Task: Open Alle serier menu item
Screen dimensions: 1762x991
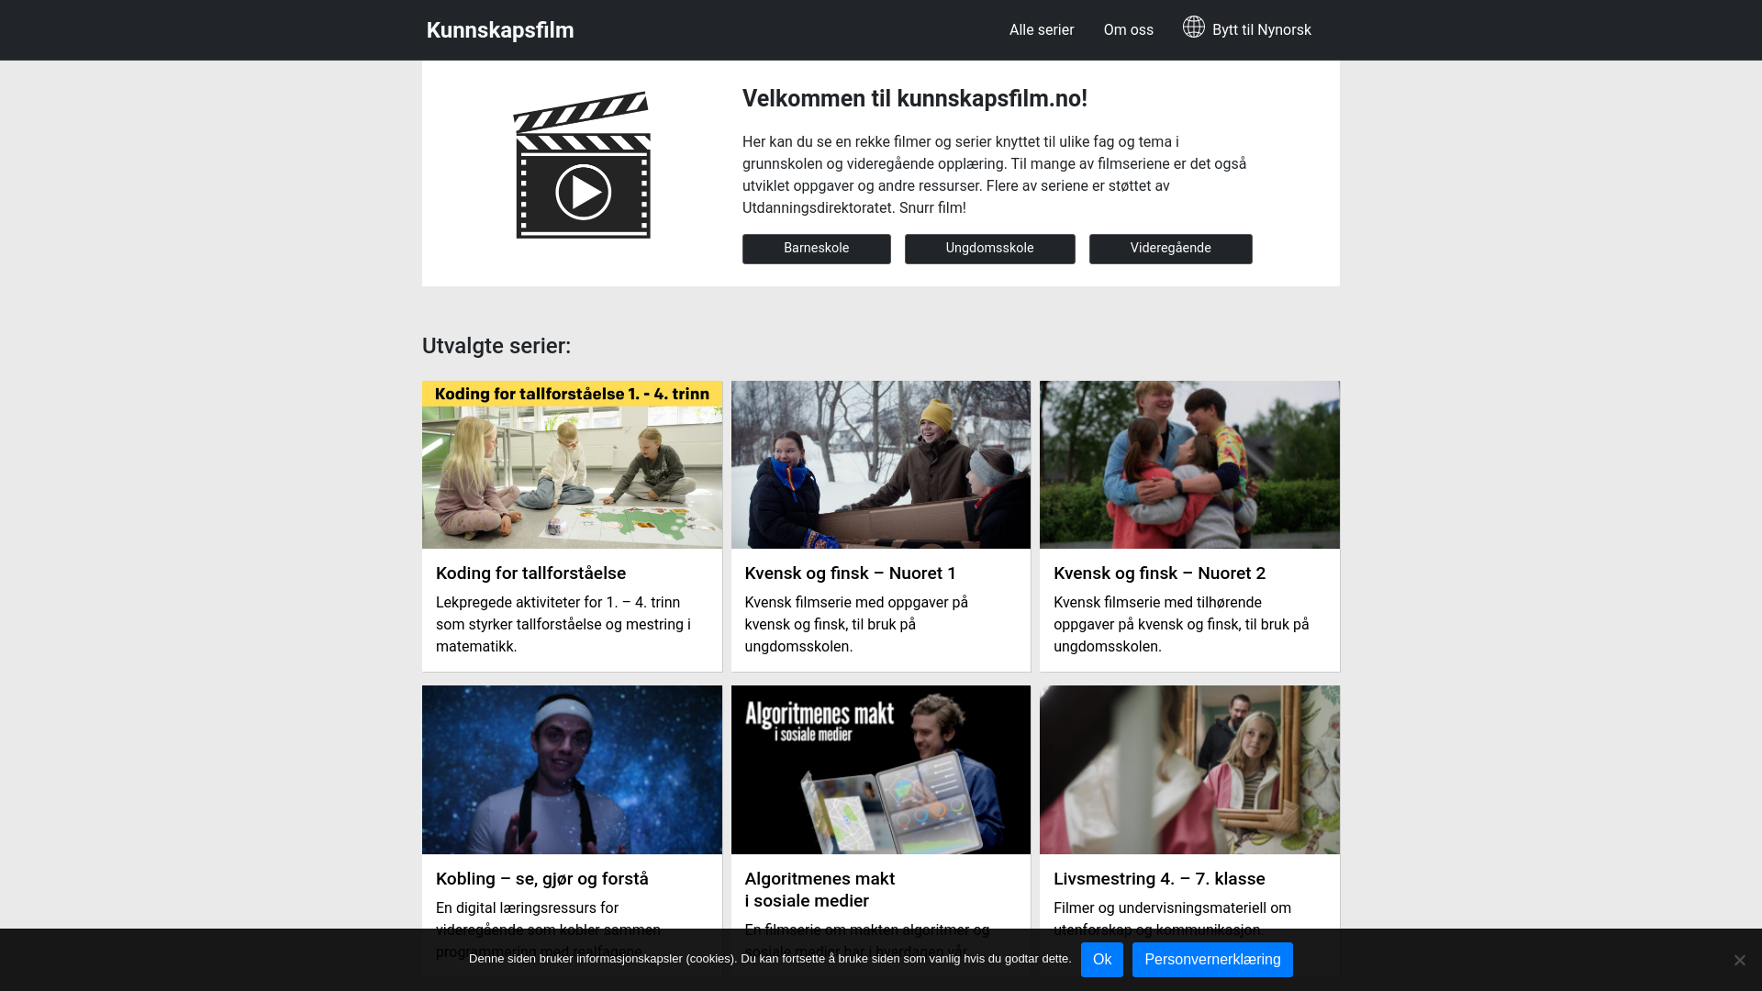Action: [x=1042, y=30]
